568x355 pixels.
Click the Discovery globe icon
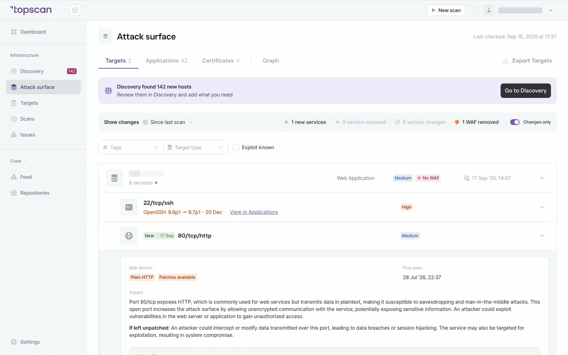pos(14,71)
